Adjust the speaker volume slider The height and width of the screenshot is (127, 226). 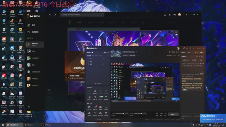pos(138,114)
